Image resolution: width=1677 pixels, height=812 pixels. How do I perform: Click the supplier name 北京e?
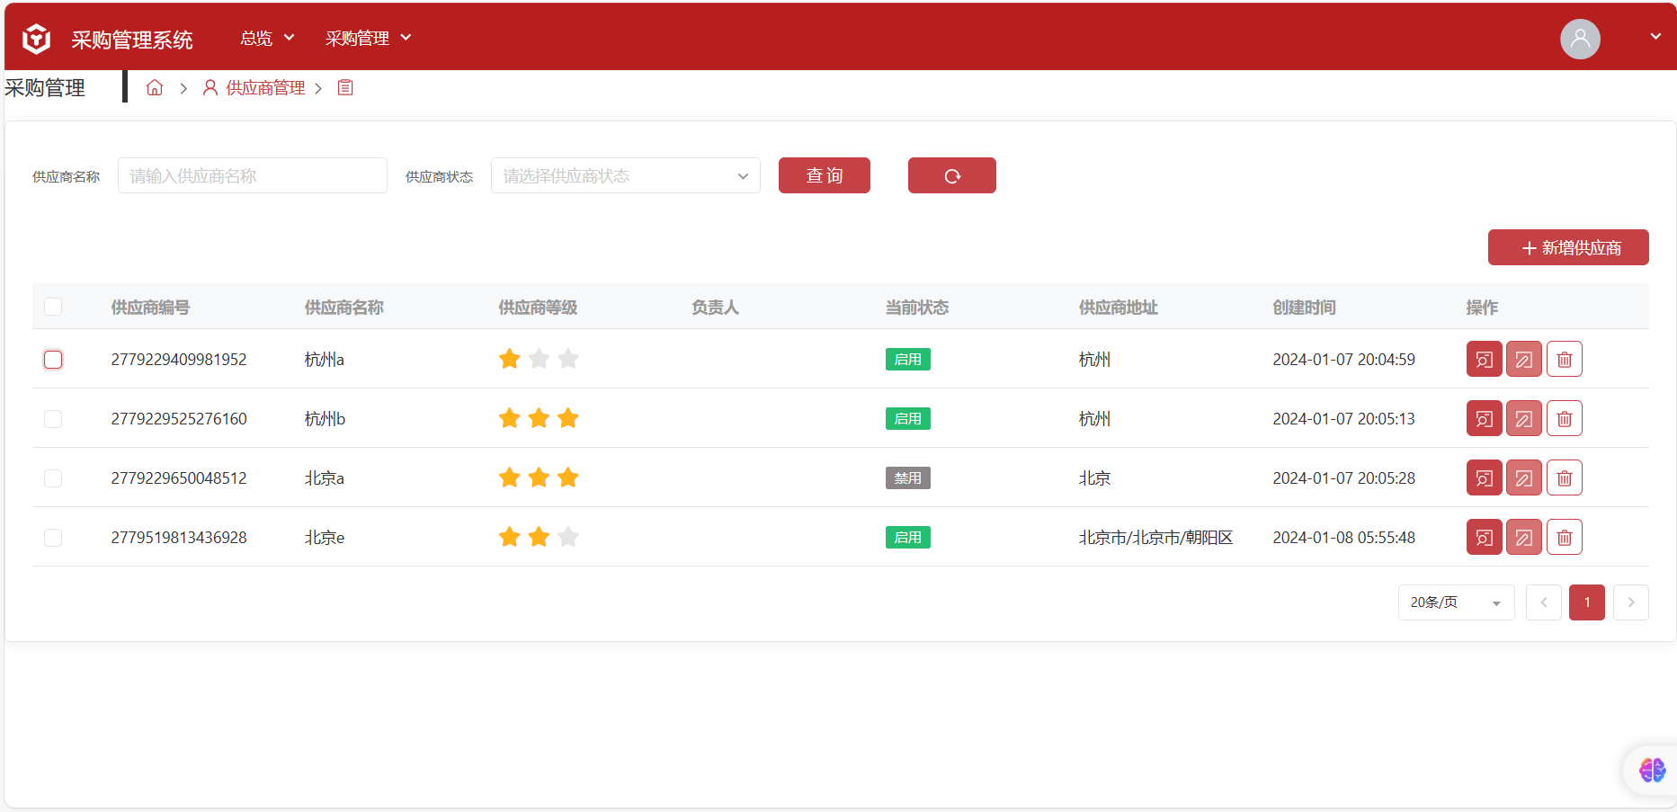point(325,538)
